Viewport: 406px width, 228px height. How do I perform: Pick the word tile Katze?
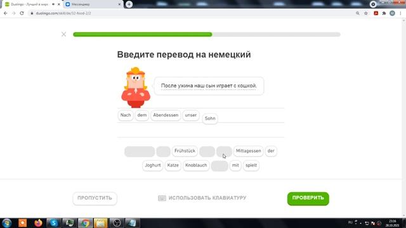pyautogui.click(x=173, y=165)
